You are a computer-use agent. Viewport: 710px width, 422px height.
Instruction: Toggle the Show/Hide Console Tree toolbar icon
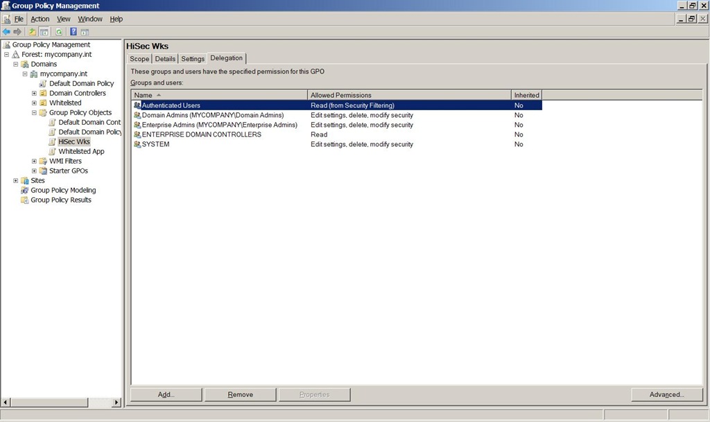44,32
